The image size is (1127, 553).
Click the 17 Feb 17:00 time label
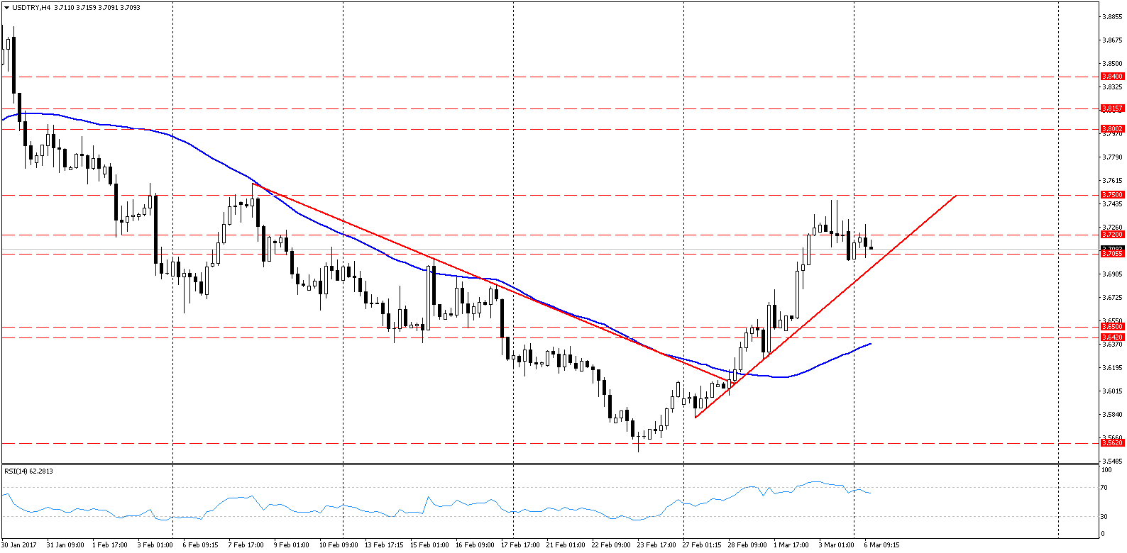pos(520,545)
